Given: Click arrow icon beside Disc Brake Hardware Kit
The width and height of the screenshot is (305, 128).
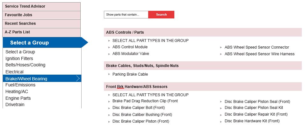Looking at the screenshot, I should coord(221,121).
